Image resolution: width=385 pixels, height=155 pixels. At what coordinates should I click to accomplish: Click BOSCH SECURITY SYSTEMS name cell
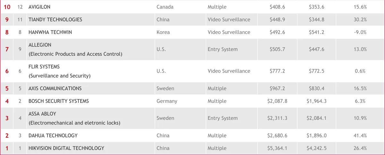(59, 101)
